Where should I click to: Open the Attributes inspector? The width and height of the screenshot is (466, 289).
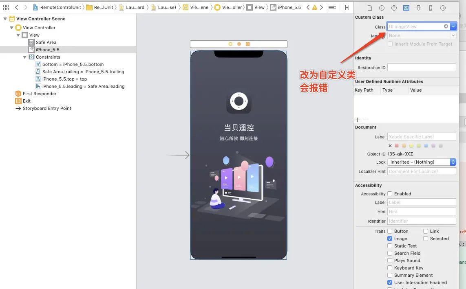pos(418,7)
